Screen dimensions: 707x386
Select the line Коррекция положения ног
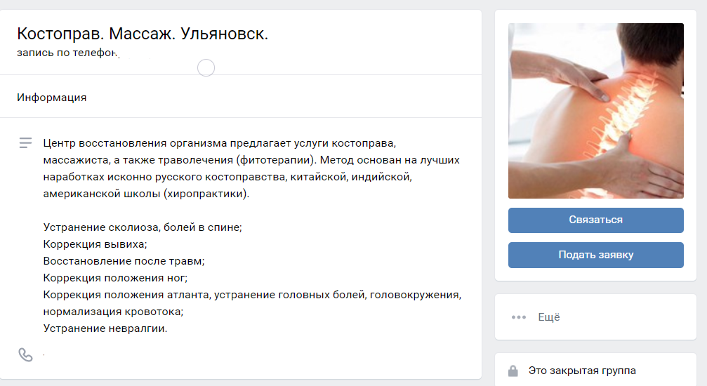coord(115,278)
